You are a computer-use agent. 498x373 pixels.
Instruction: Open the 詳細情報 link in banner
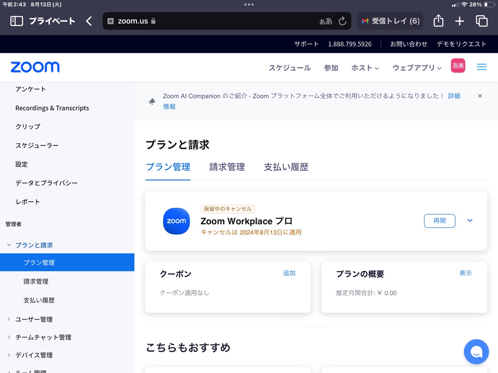coord(454,96)
